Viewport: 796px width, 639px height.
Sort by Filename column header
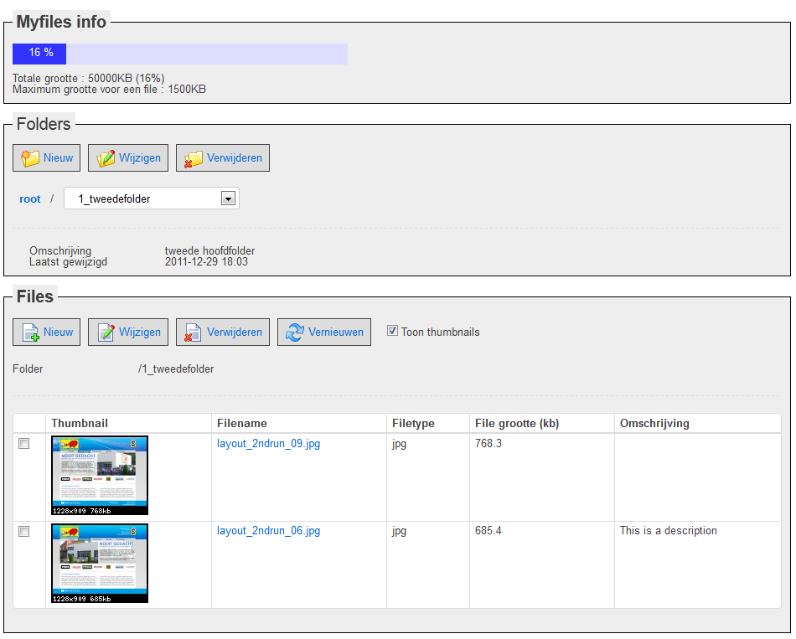[242, 423]
